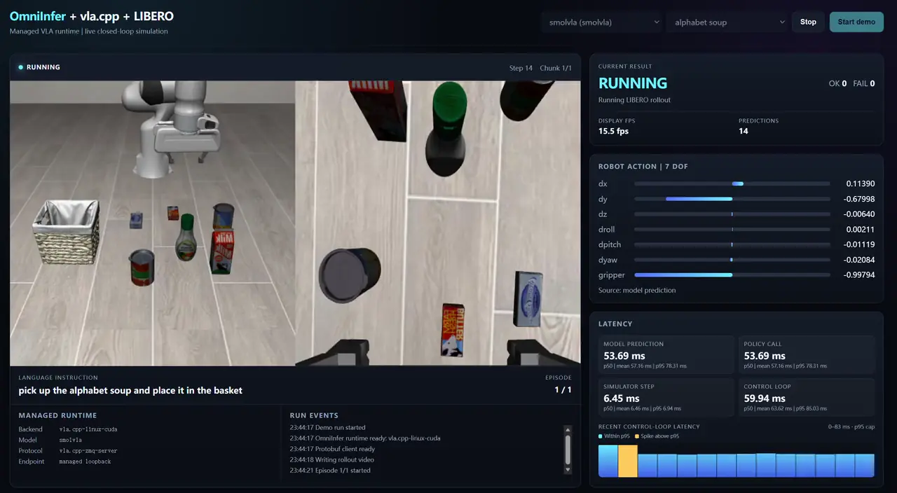The height and width of the screenshot is (493, 897).
Task: Click the OmniInfer title text
Action: tap(38, 16)
